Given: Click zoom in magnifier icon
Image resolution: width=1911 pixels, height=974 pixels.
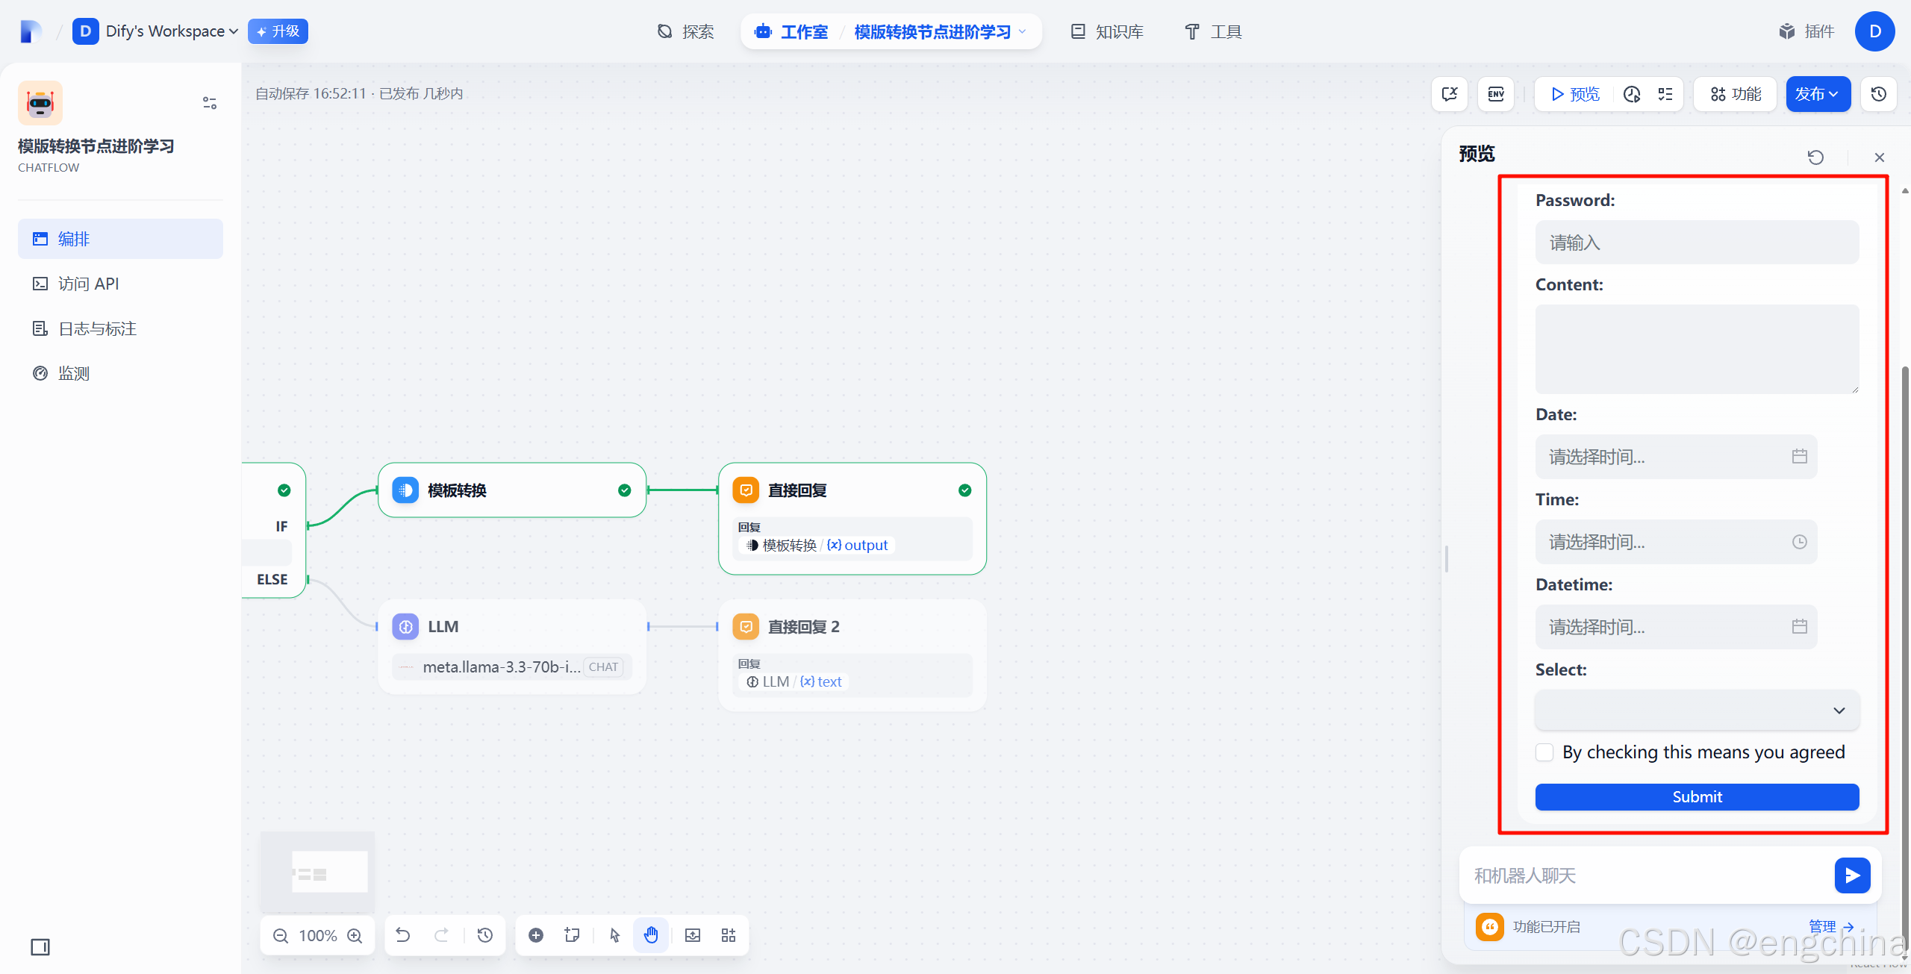Looking at the screenshot, I should (x=355, y=936).
